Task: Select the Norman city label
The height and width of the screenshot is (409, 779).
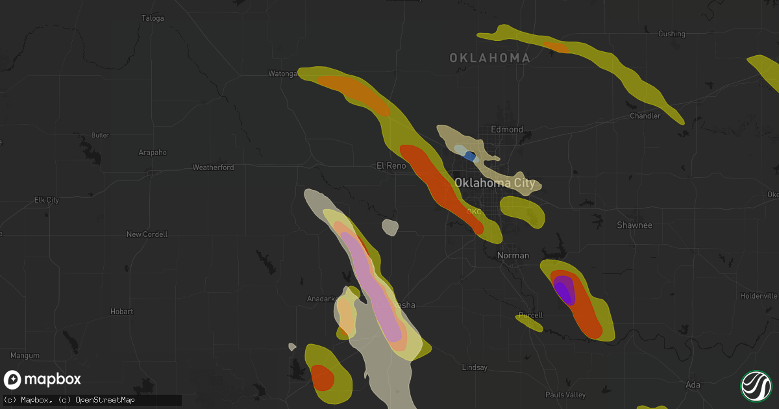Action: click(513, 256)
